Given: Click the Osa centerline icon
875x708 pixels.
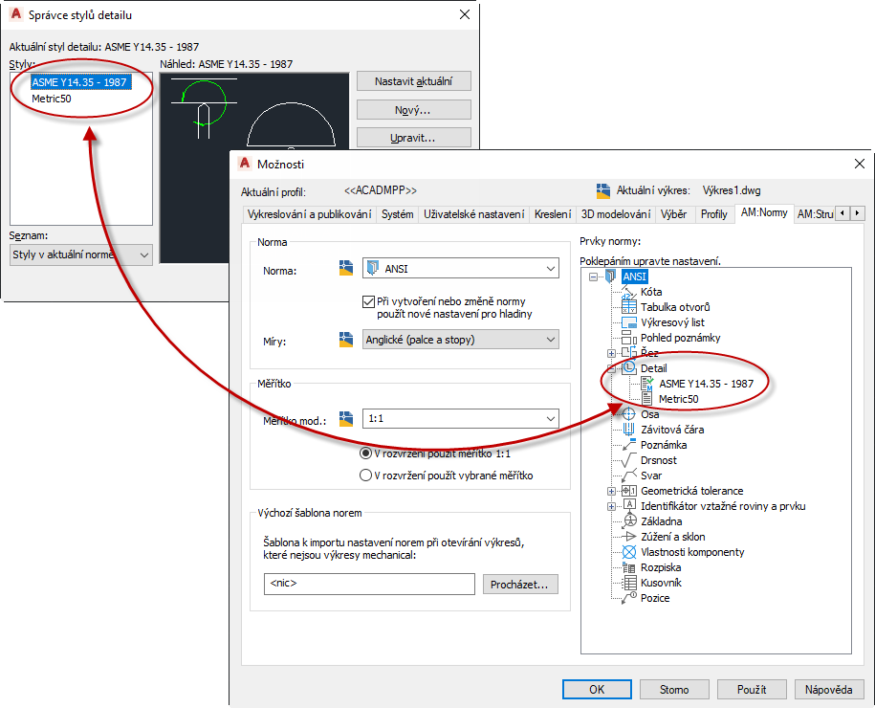Looking at the screenshot, I should click(629, 413).
